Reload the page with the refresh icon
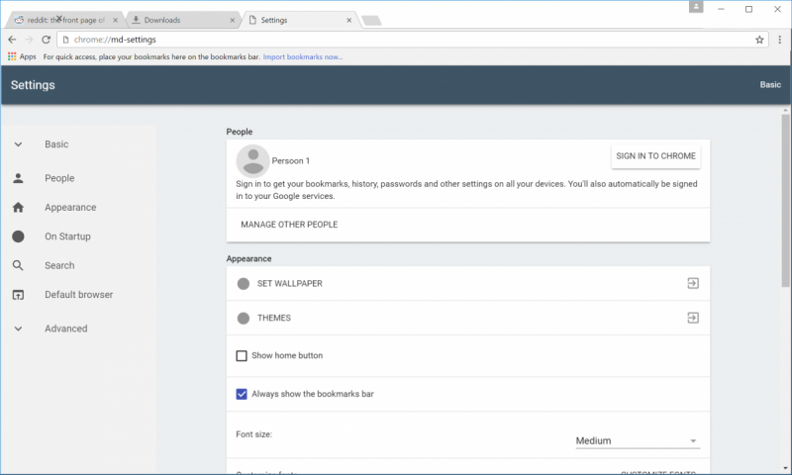Viewport: 792px width, 475px height. coord(46,40)
